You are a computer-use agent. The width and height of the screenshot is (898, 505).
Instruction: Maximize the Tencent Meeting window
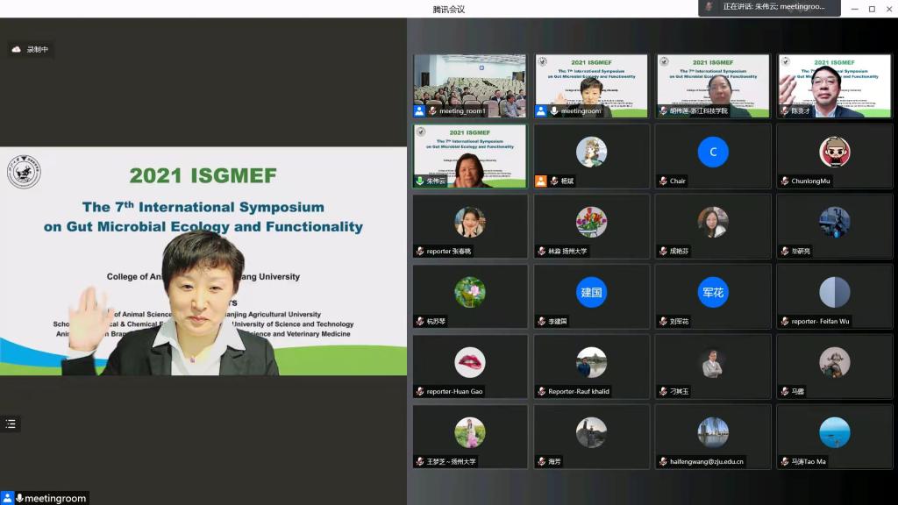tap(872, 9)
